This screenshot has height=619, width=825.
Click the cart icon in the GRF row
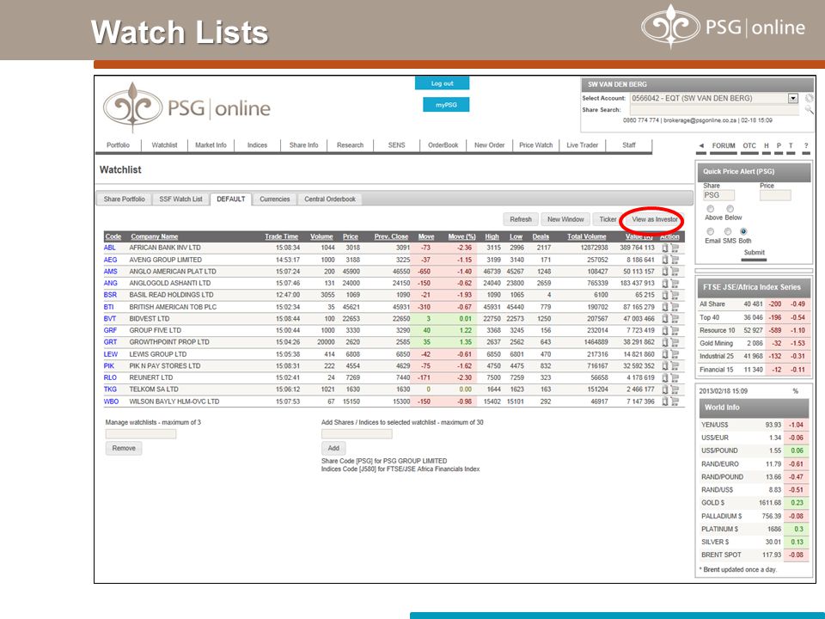pos(675,330)
